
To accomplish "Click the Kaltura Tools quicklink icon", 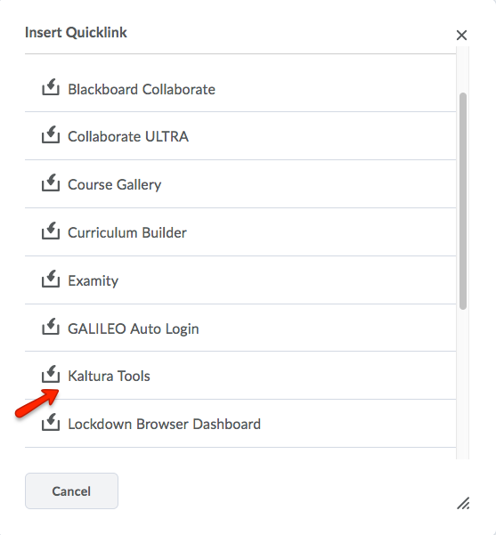I will [x=51, y=374].
